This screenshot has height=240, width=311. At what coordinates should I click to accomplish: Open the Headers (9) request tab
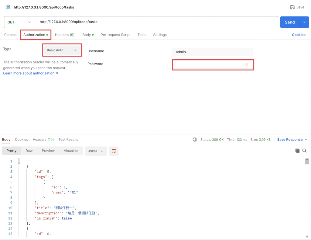(65, 35)
